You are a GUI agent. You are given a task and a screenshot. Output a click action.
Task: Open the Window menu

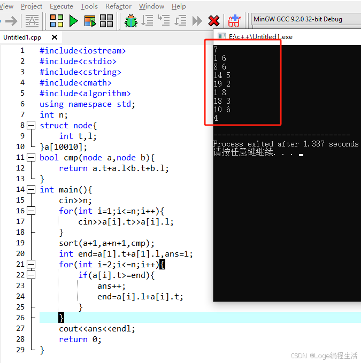(151, 6)
